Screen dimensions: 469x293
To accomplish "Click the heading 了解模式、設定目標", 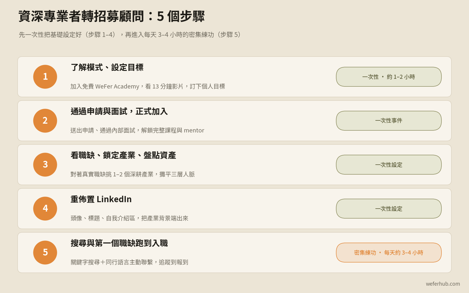I will (x=107, y=67).
